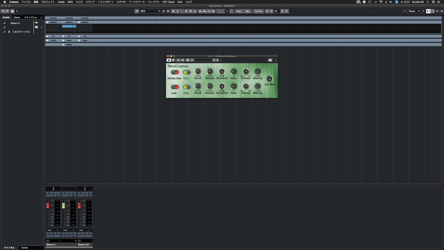Toggle global Read (R) automation button

(186, 11)
